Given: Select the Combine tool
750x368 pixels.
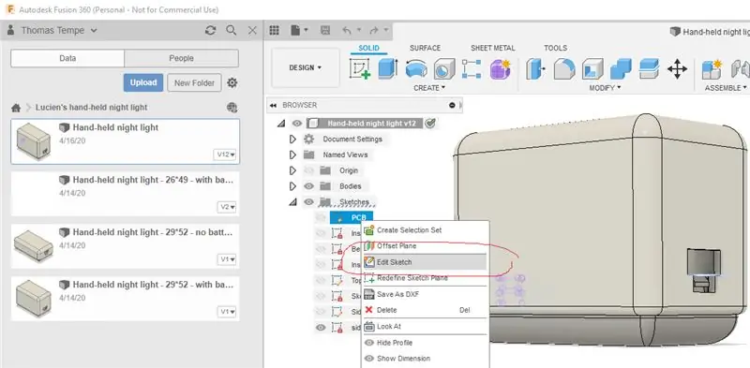Looking at the screenshot, I should pos(621,68).
